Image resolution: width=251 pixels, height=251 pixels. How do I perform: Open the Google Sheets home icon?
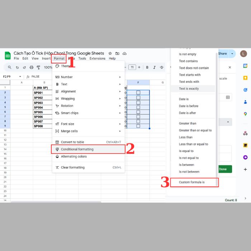(8, 55)
